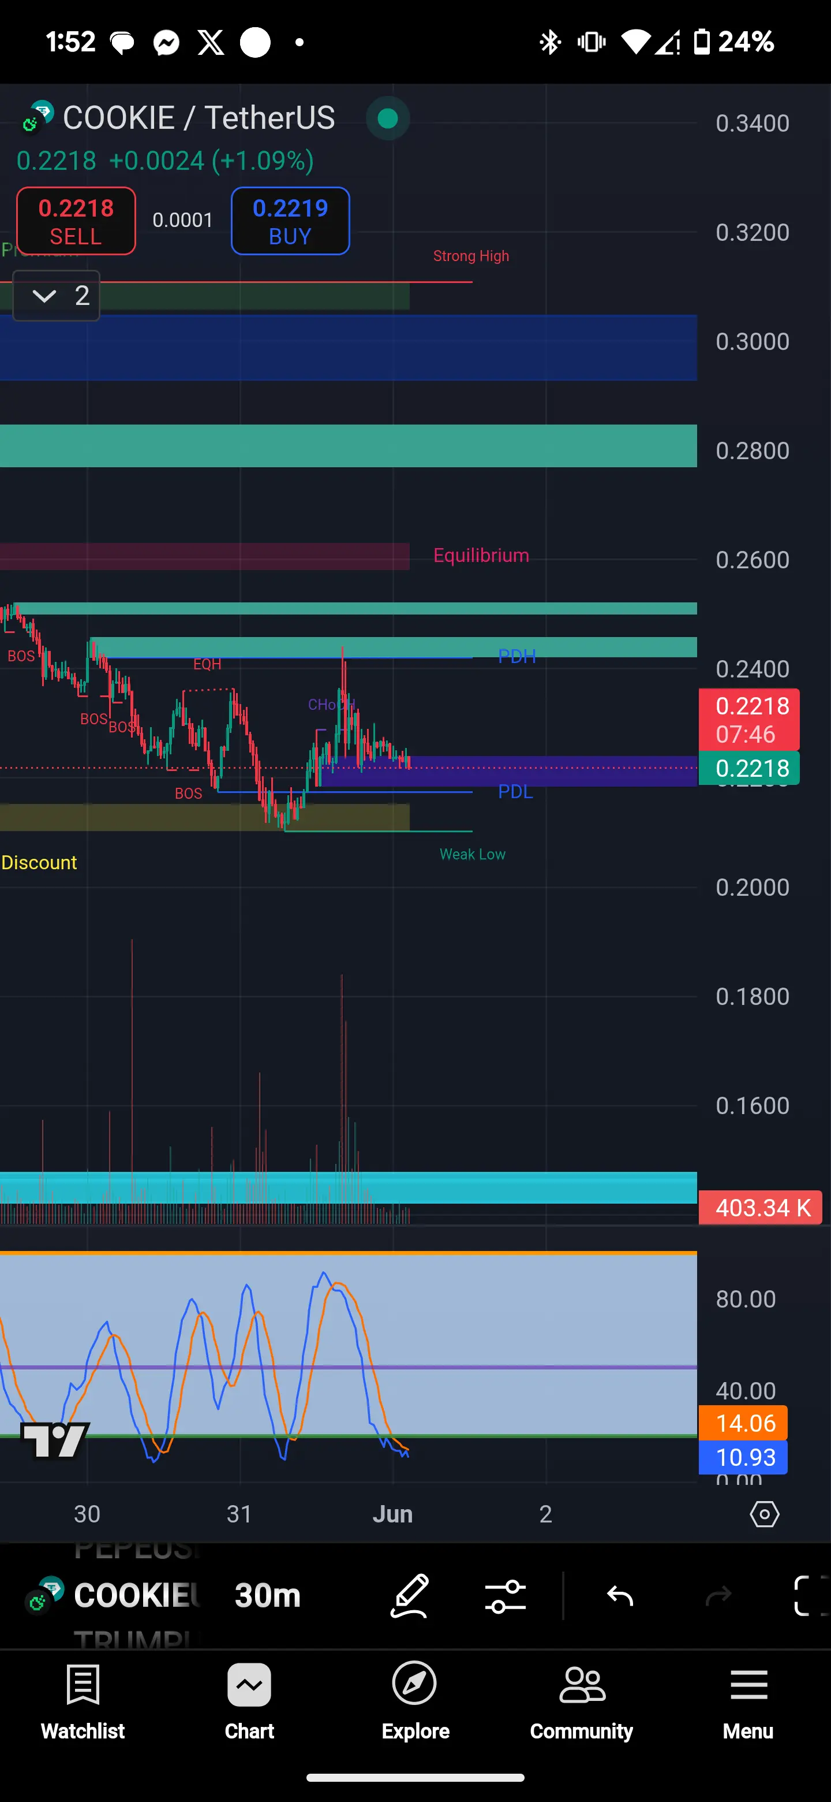Image resolution: width=831 pixels, height=1802 pixels.
Task: Change the 30m timeframe interval
Action: (x=268, y=1596)
